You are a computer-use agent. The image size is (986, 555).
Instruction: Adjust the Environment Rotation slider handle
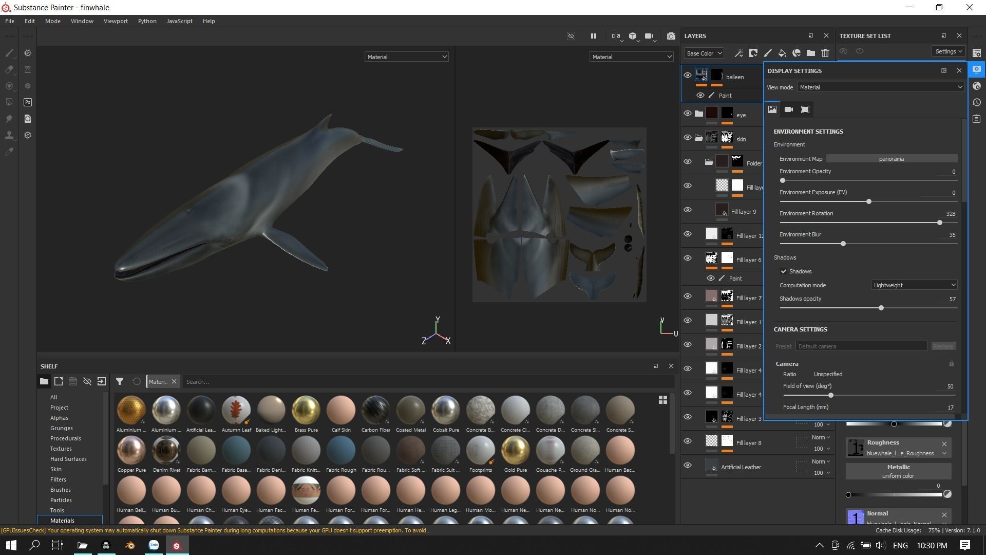(x=939, y=223)
